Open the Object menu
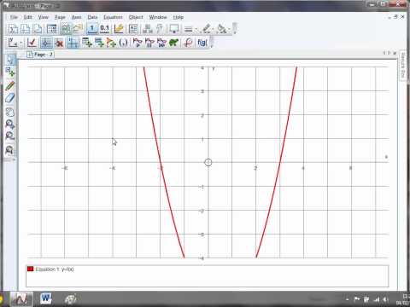The image size is (410, 307). click(x=136, y=17)
